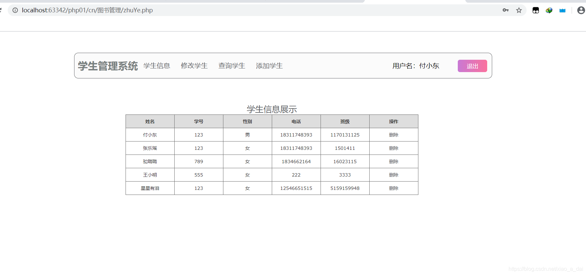The image size is (586, 275).
Task: View site information icon in address bar
Action: pos(15,10)
